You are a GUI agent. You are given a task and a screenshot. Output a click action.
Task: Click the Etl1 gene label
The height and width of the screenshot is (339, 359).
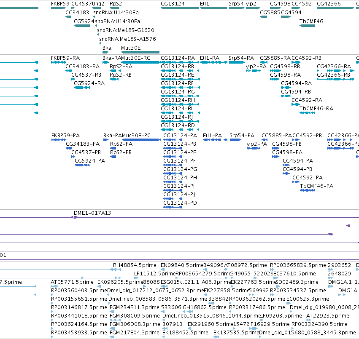pos(205,4)
